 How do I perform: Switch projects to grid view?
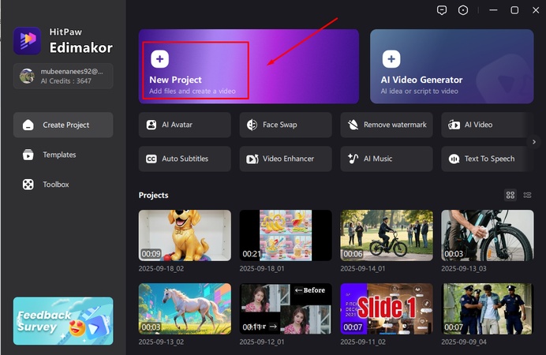(x=510, y=195)
